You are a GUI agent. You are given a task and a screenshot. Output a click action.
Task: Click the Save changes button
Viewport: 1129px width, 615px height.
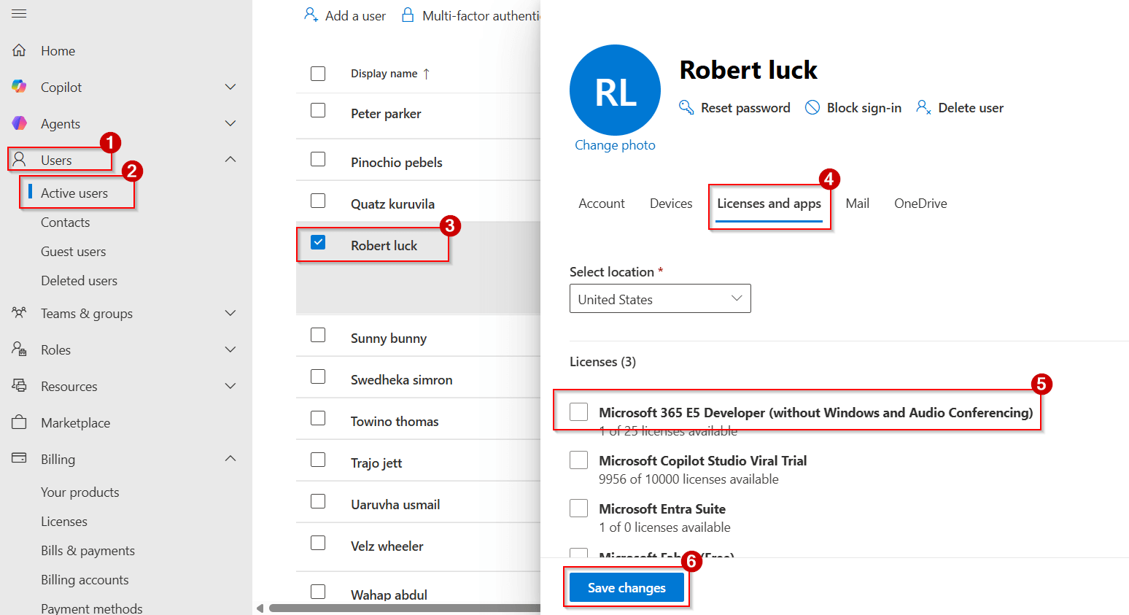pos(626,587)
